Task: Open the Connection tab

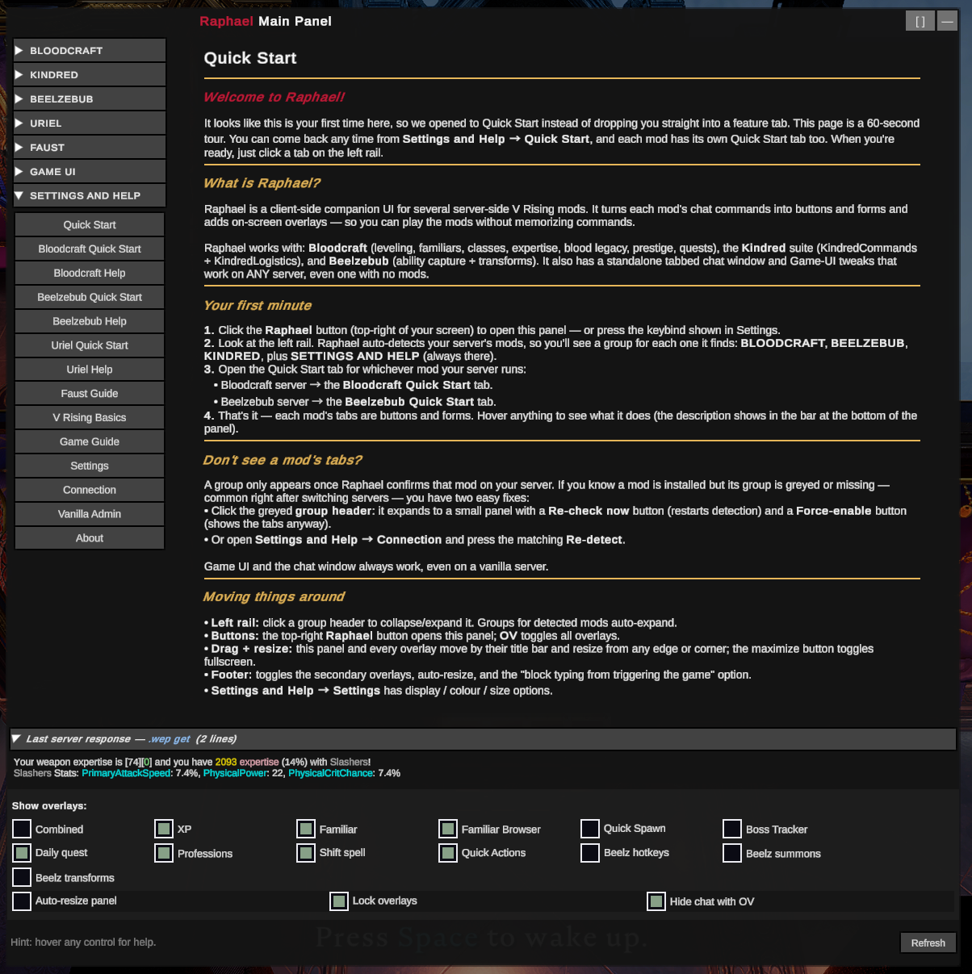Action: tap(90, 491)
